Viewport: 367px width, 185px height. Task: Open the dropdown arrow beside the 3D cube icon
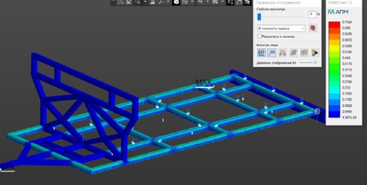pos(193,2)
